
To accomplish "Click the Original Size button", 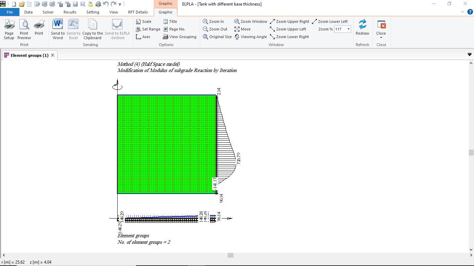I will [217, 37].
